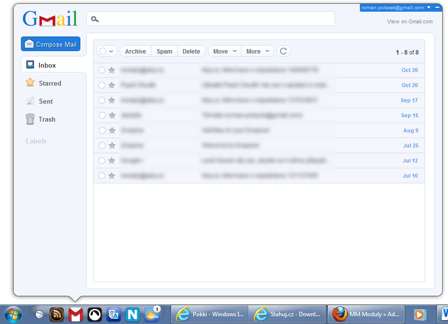Click the Sep 15 date
Screen dimensions: 448x324
tap(410, 115)
